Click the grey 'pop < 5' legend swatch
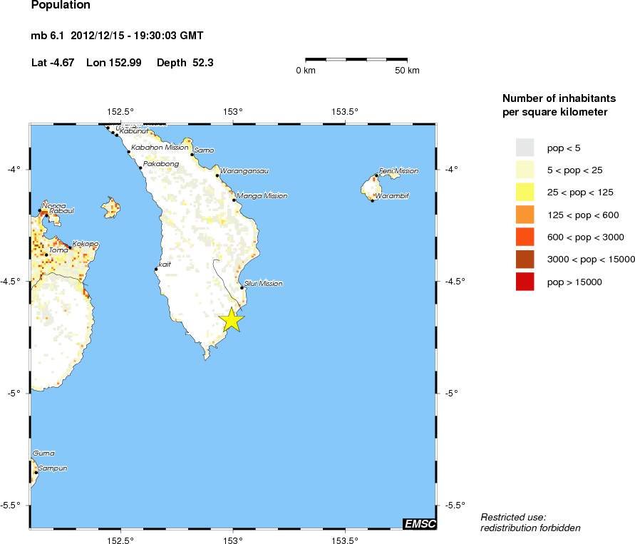This screenshot has width=635, height=544. (525, 148)
